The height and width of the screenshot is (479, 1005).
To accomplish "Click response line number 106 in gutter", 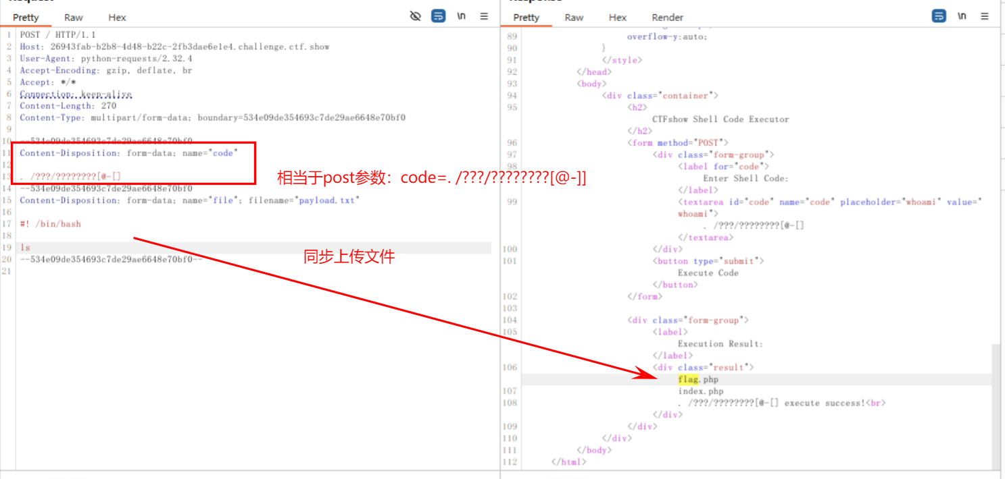I will pos(510,367).
